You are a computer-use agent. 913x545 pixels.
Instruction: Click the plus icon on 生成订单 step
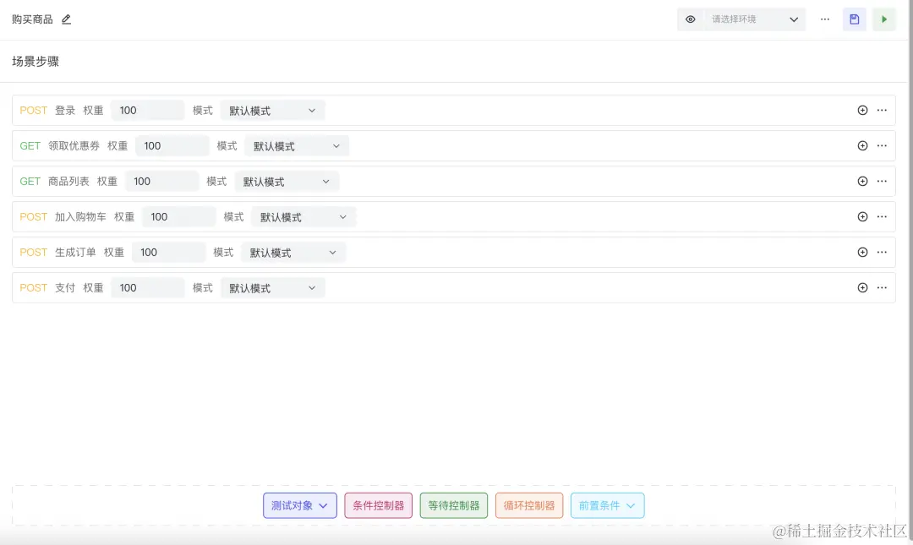pyautogui.click(x=862, y=252)
